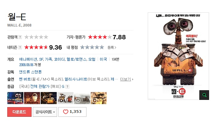Play the gray landscape video clip
The width and height of the screenshot is (213, 121).
click(82, 98)
